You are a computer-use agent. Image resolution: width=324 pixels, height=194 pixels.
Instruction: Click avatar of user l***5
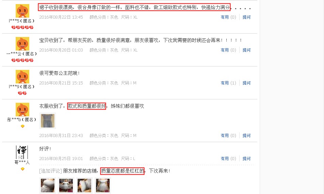point(22,11)
